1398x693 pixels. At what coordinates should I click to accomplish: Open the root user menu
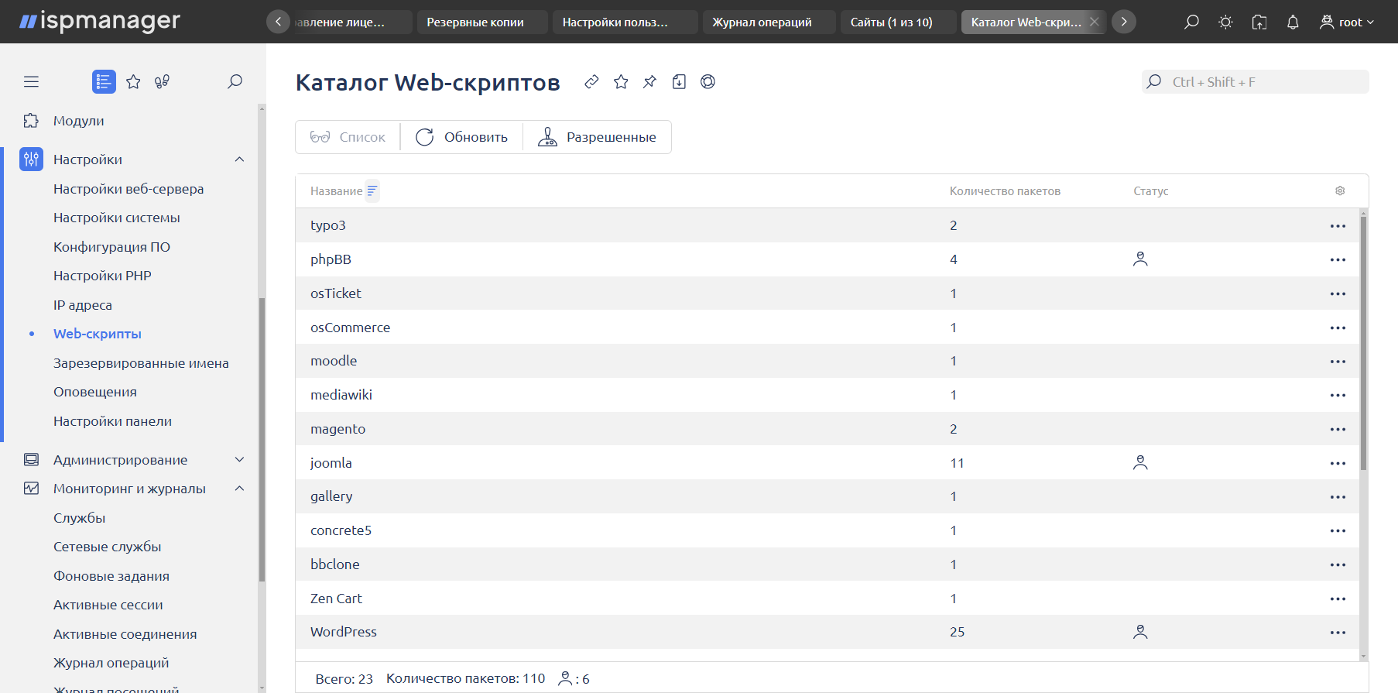1347,22
